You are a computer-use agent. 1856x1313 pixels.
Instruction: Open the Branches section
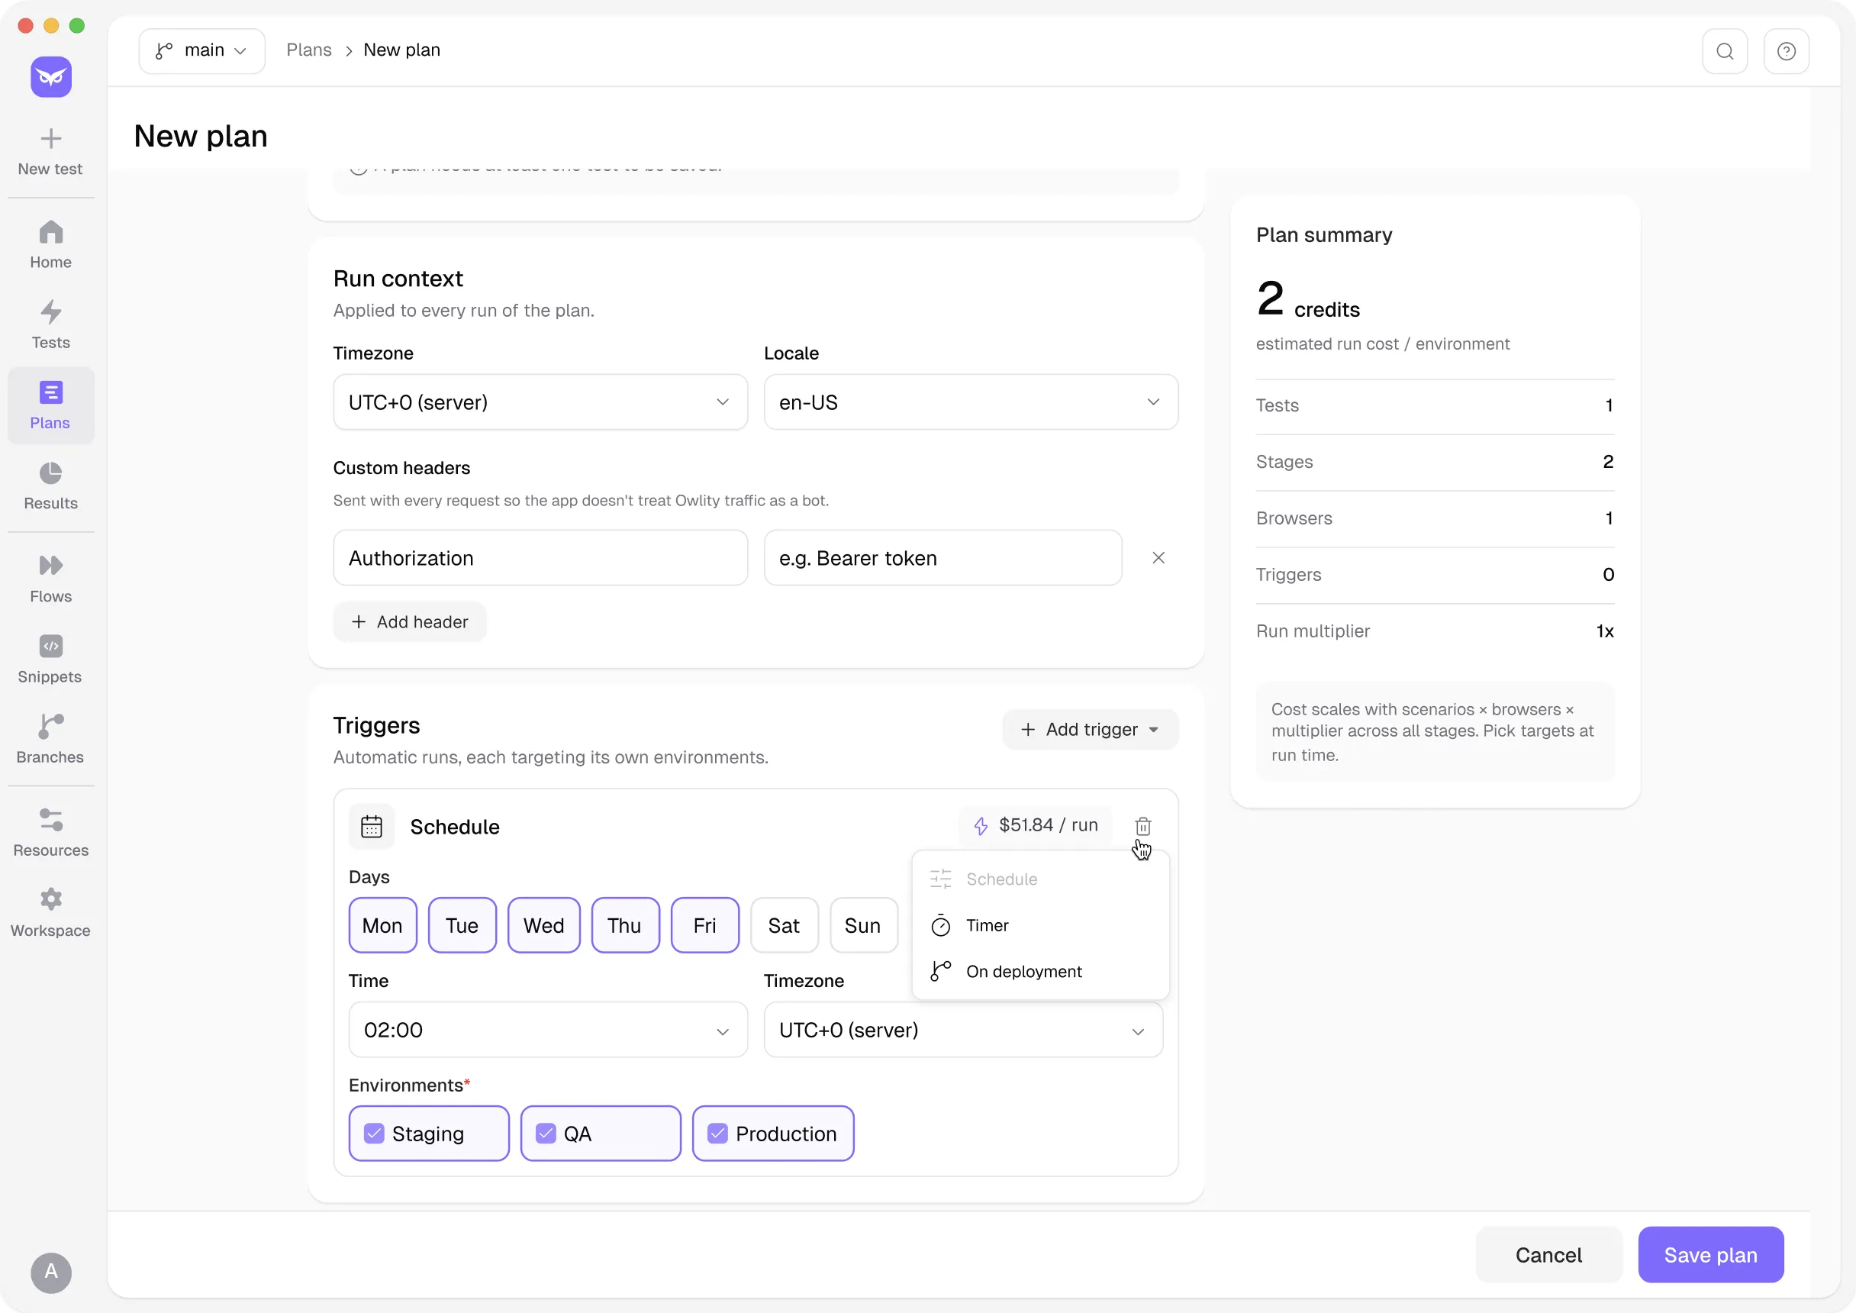pyautogui.click(x=51, y=739)
